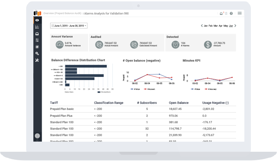The image size is (277, 161).
Task: Open the wrench and screwdriver tools icon
Action: pos(37,60)
